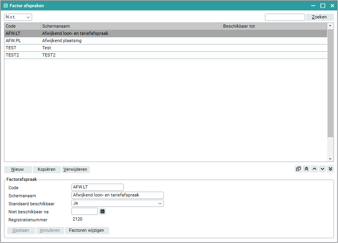The width and height of the screenshot is (338, 243).
Task: Jump to first record with double-up chevron
Action: [x=306, y=169]
